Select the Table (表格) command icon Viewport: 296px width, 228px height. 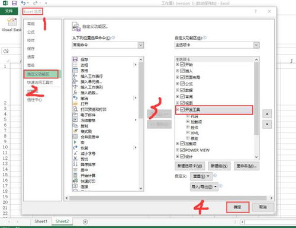(75, 70)
